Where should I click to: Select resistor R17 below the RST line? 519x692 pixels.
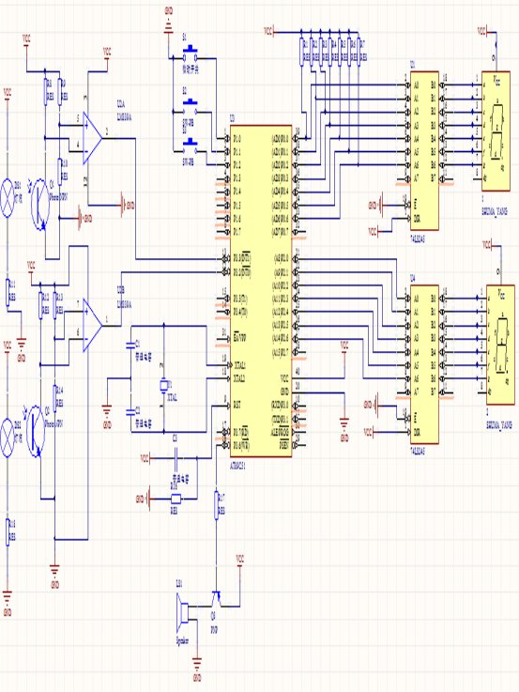(217, 506)
